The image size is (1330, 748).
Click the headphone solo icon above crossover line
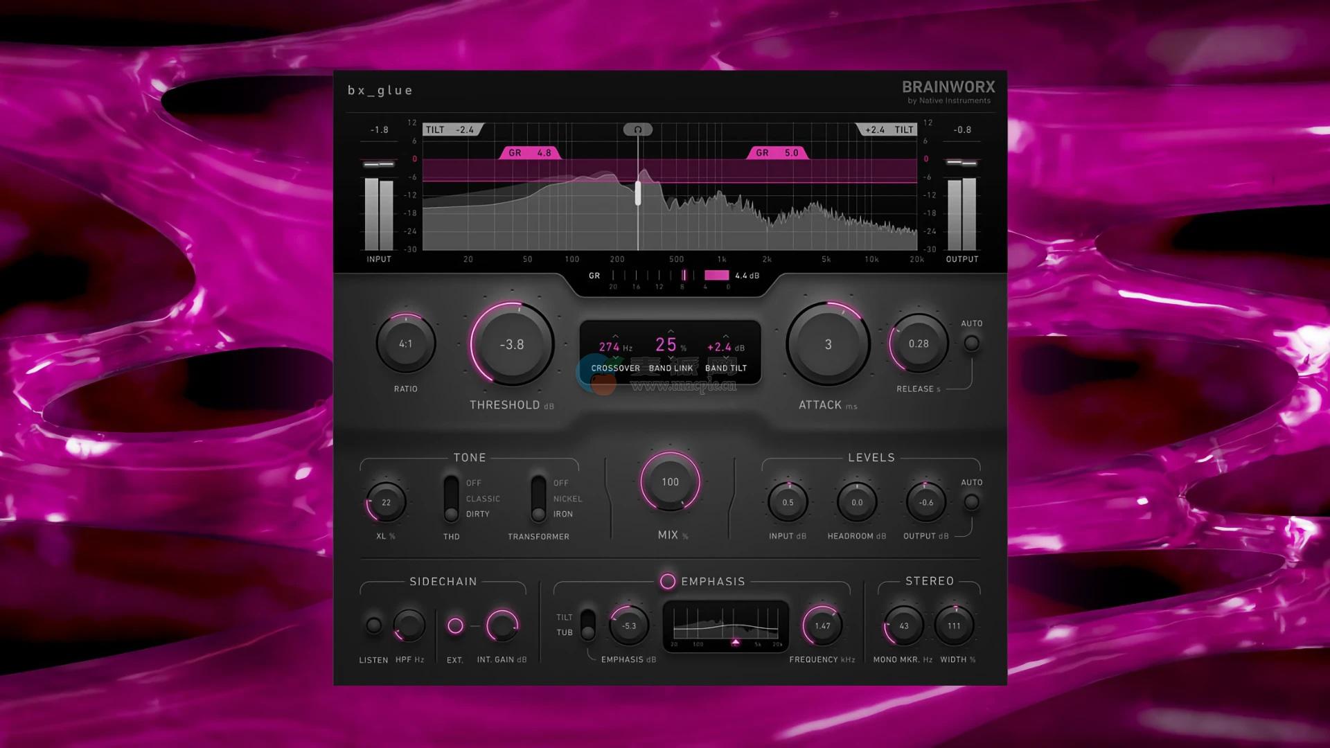[637, 130]
